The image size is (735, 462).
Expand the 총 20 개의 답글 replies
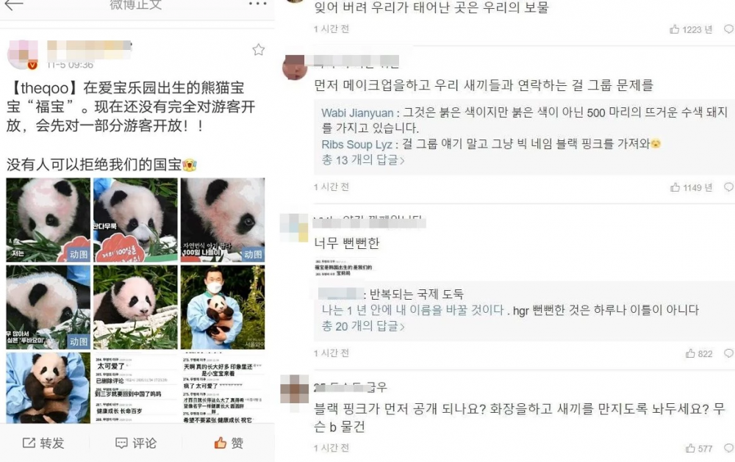pos(363,325)
